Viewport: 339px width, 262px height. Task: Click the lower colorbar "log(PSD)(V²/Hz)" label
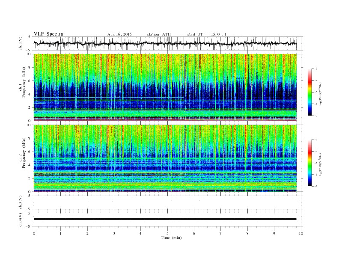click(x=320, y=164)
